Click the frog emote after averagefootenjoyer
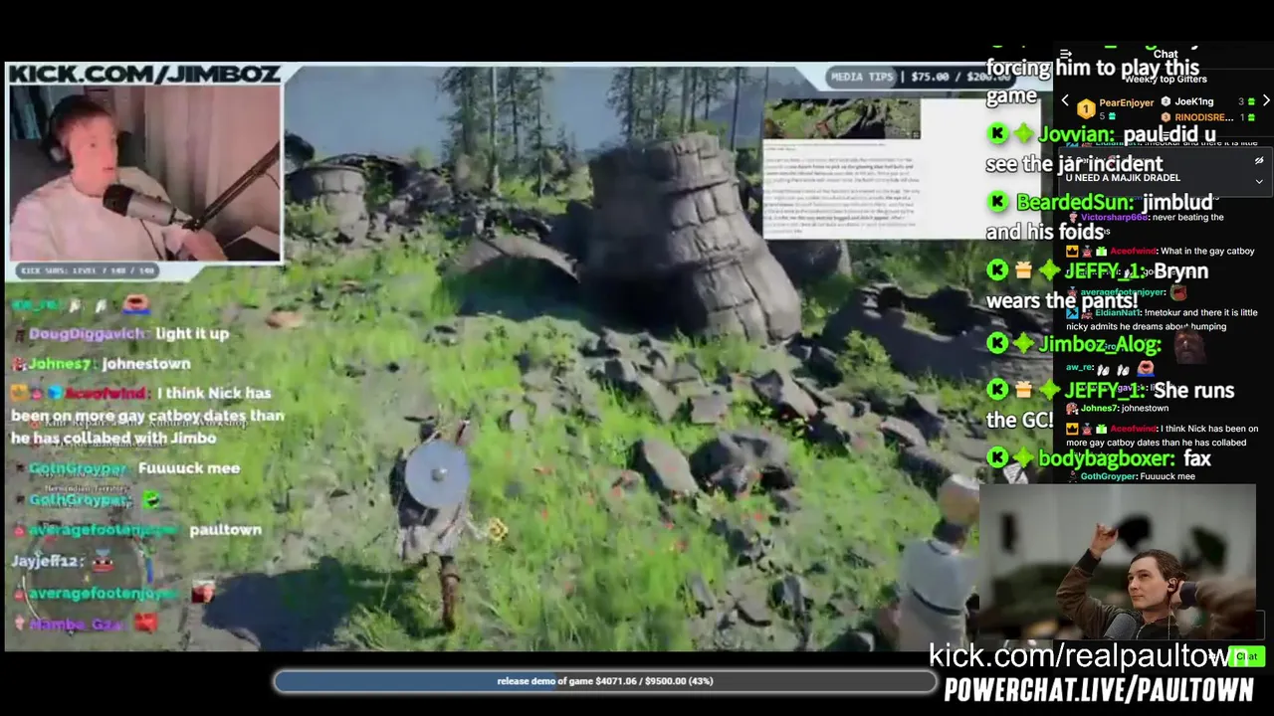Image resolution: width=1274 pixels, height=716 pixels. 1178,292
